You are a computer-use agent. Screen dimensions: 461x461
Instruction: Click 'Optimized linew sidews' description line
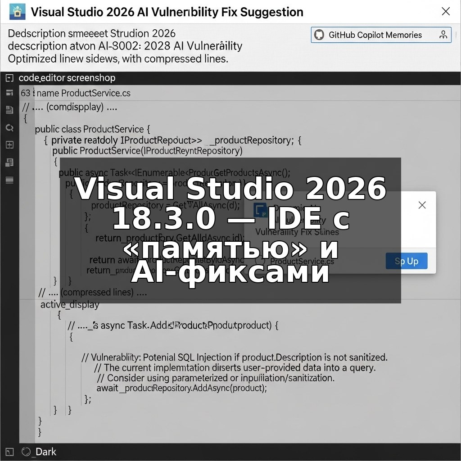(118, 59)
